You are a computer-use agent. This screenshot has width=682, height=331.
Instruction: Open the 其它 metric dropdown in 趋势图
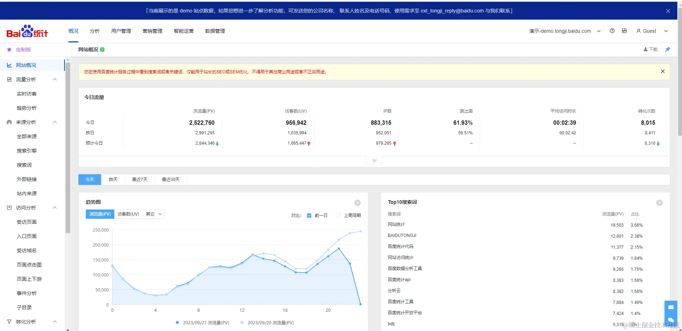(153, 214)
